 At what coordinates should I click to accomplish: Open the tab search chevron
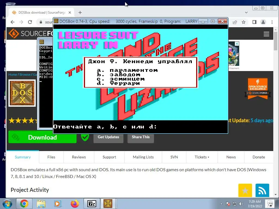246,13
